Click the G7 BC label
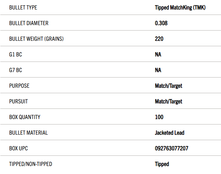221x174 pixels. 16,70
